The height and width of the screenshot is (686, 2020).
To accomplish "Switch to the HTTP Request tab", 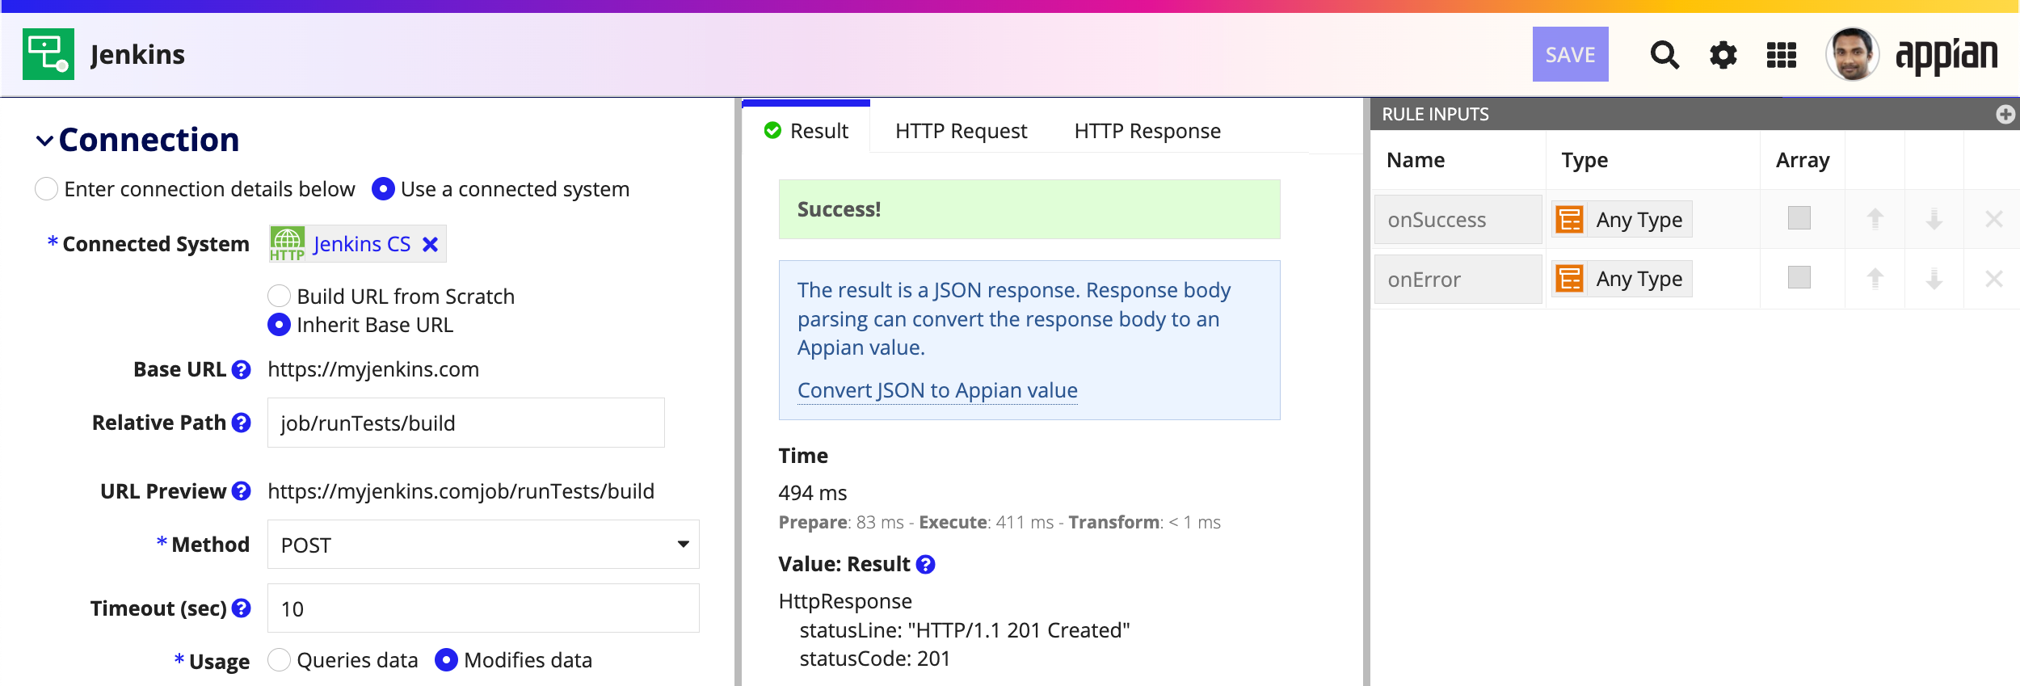I will (x=961, y=131).
